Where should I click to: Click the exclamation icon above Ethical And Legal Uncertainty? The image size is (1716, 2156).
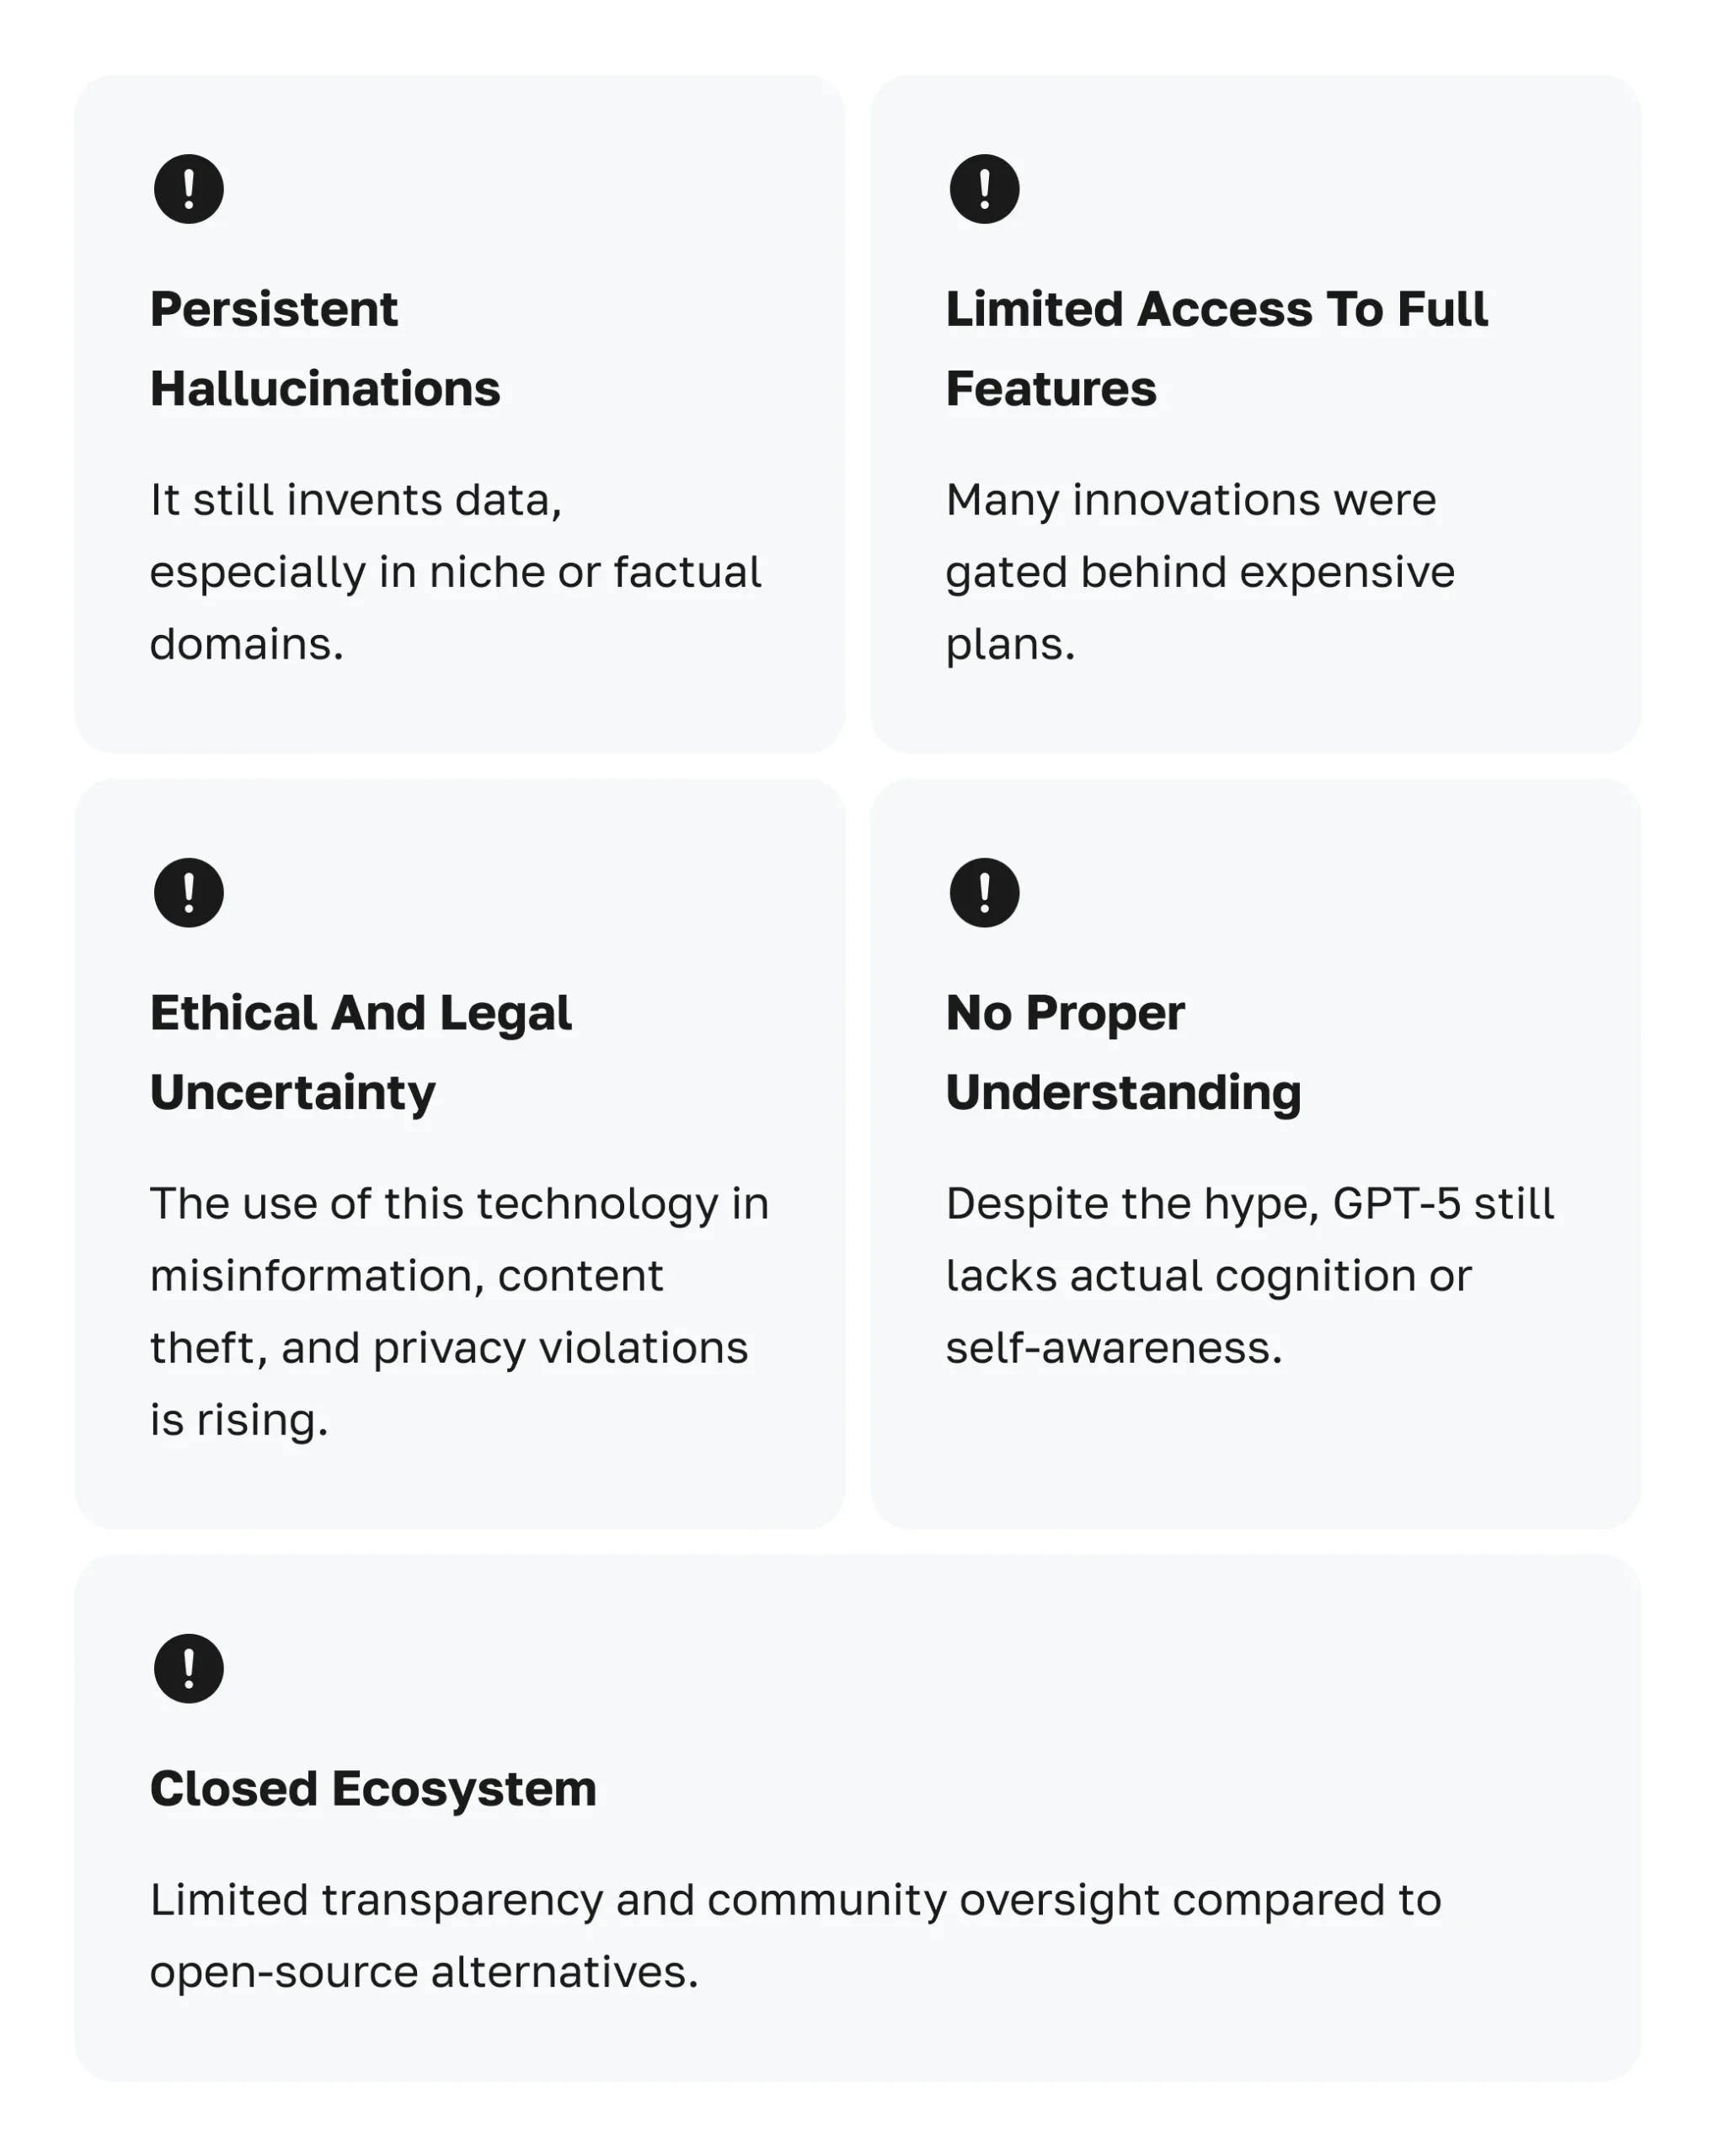pos(188,892)
